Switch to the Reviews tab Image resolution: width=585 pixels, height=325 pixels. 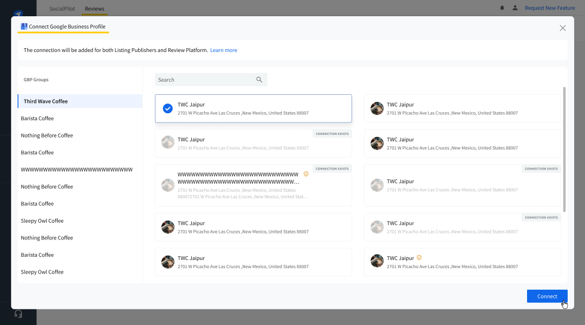point(94,9)
